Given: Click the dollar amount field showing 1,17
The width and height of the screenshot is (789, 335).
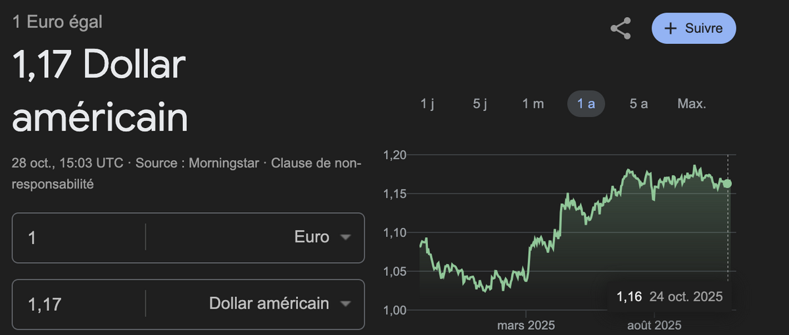Looking at the screenshot, I should coord(79,304).
